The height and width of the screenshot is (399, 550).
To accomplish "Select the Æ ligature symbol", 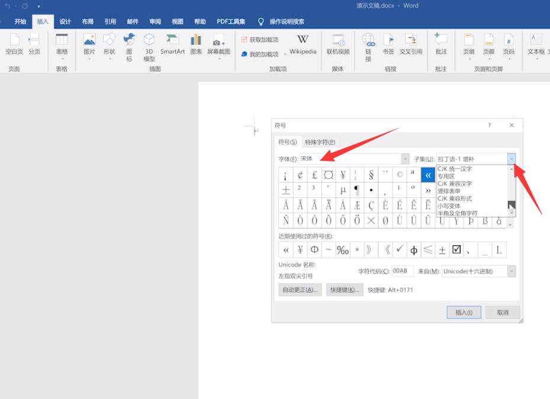I will coord(357,205).
